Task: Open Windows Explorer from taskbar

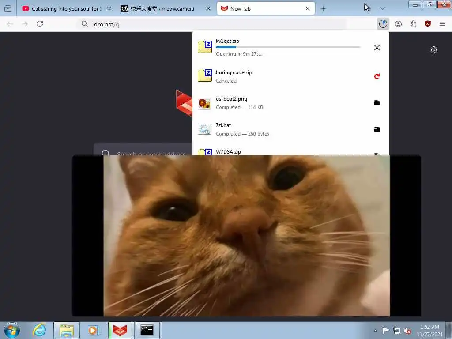Action: (x=67, y=330)
